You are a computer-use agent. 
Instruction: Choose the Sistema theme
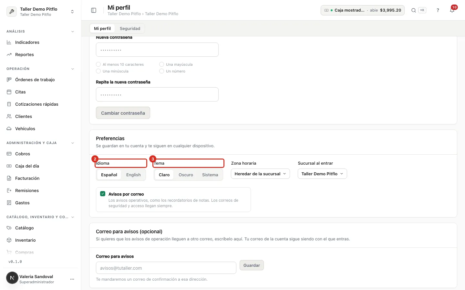tap(210, 175)
